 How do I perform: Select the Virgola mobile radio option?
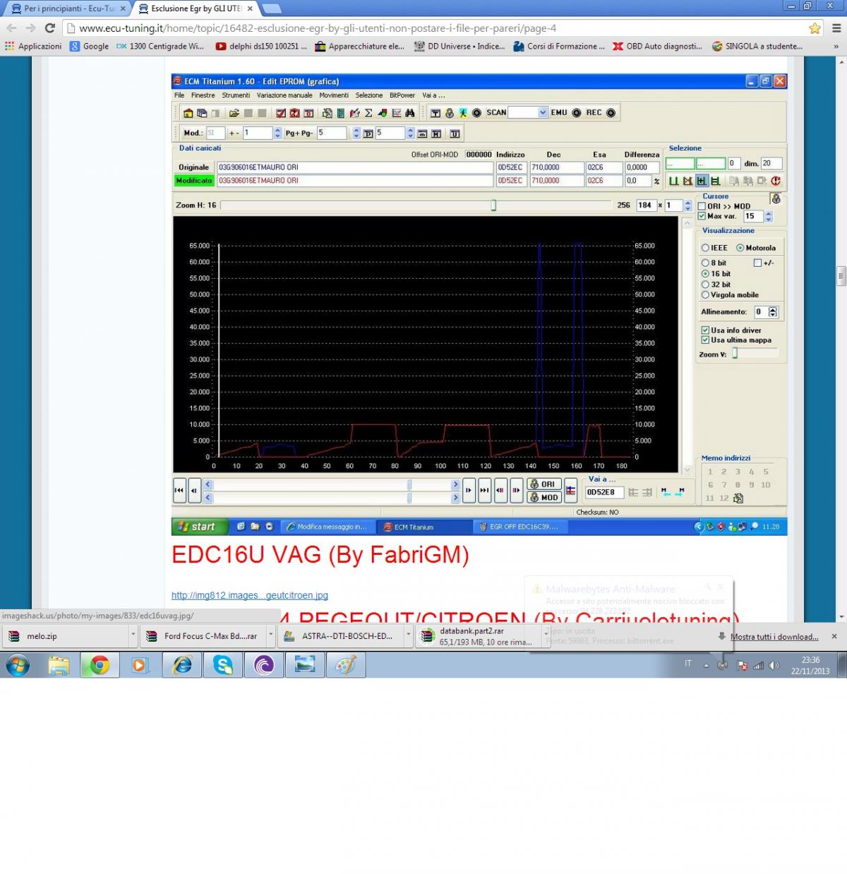point(705,295)
